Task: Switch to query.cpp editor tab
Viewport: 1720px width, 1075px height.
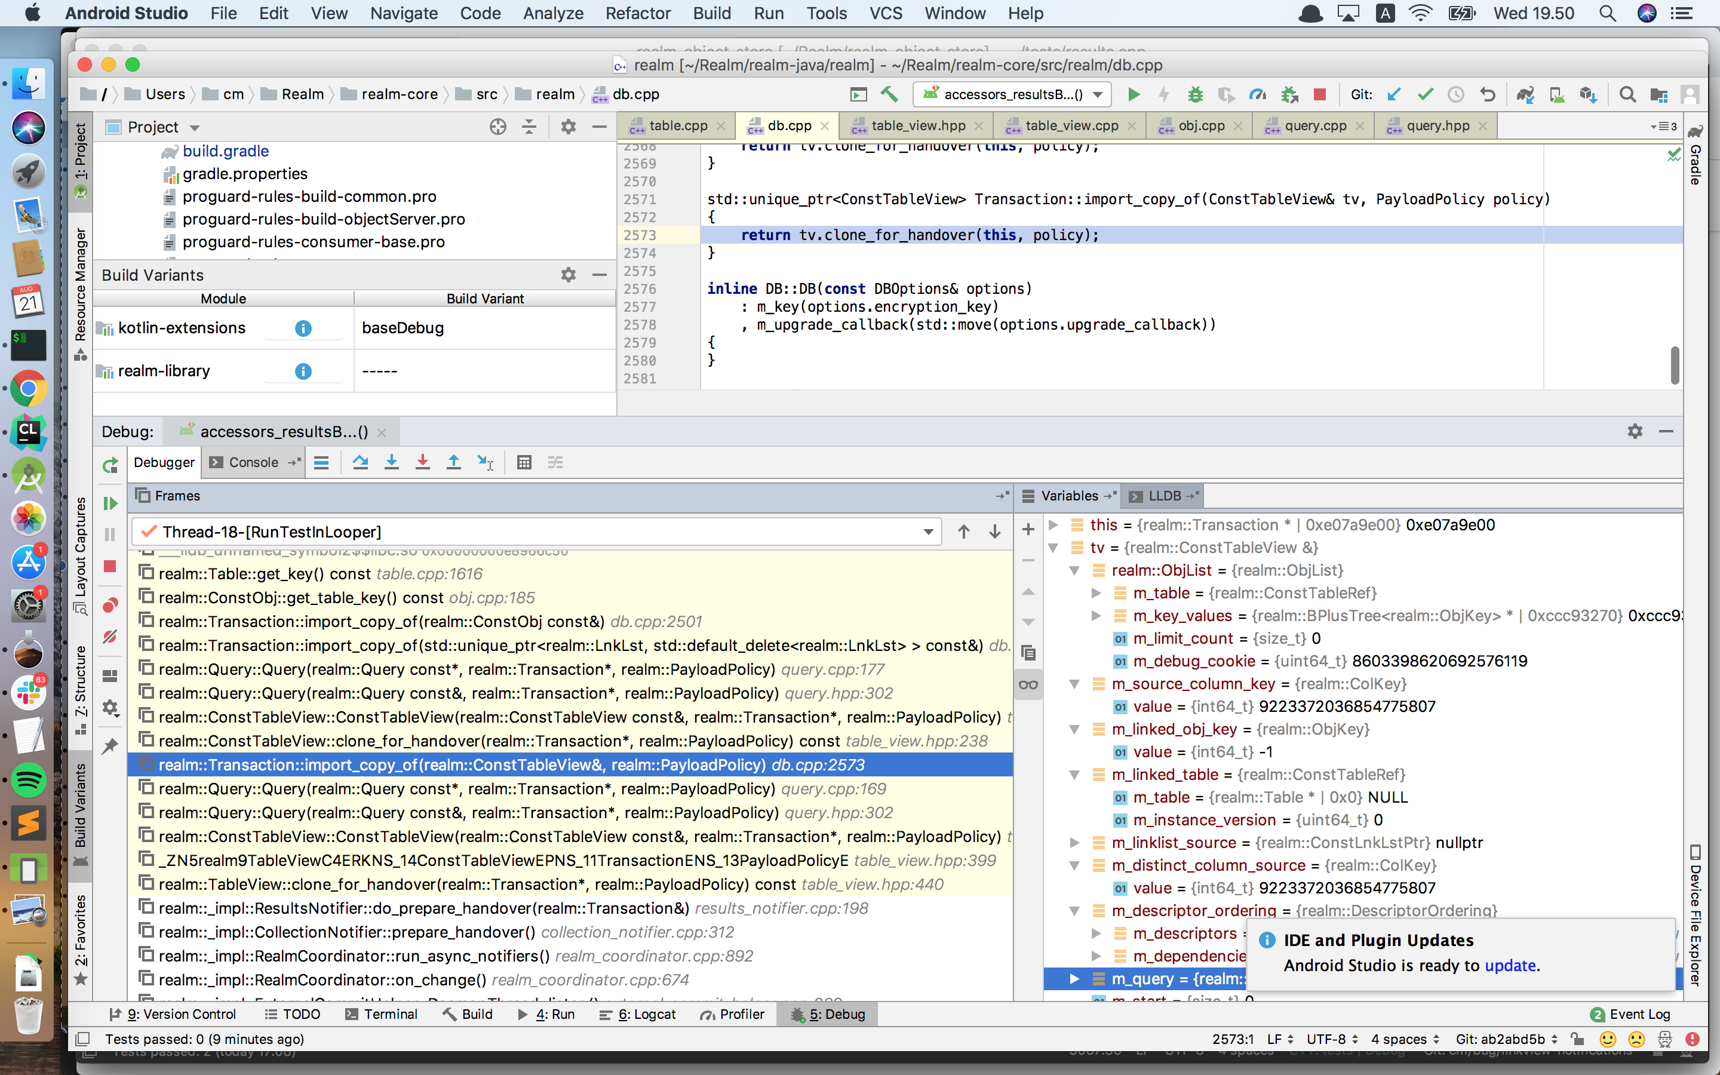Action: (1314, 126)
